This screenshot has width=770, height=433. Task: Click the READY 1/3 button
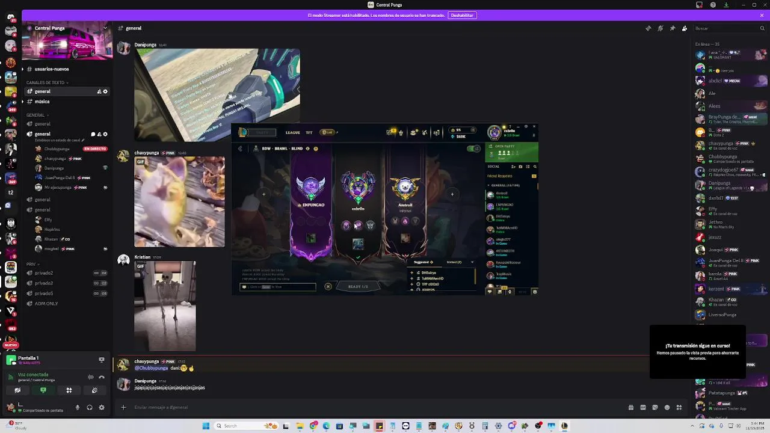[x=358, y=286]
